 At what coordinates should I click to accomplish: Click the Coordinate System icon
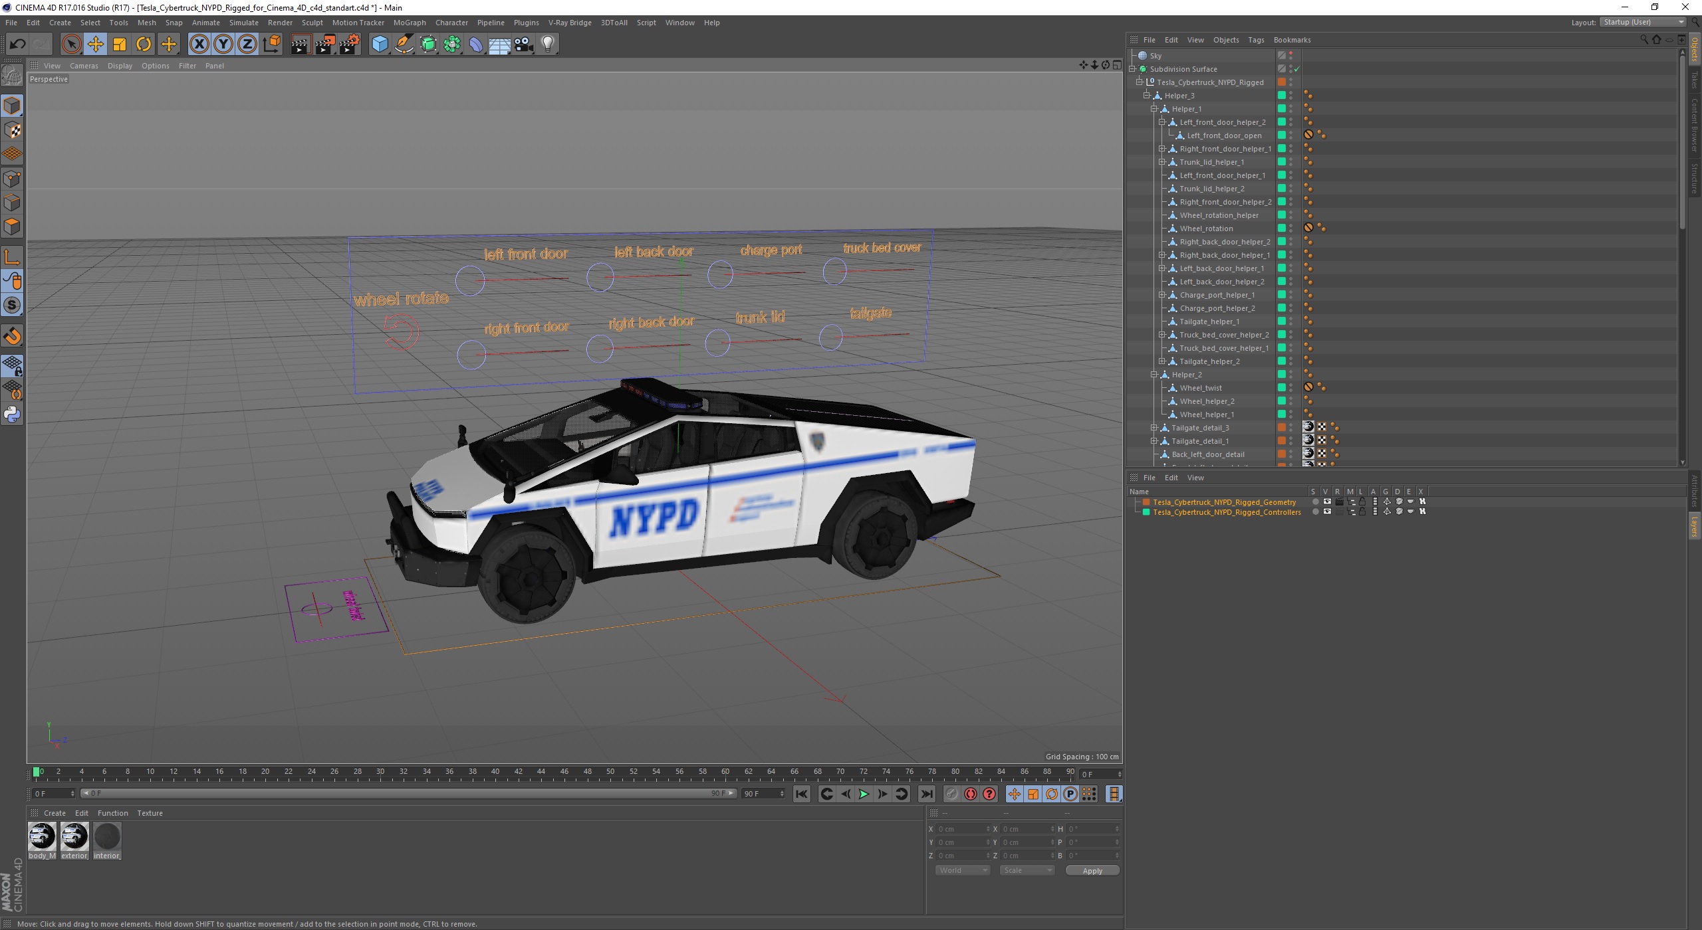271,45
